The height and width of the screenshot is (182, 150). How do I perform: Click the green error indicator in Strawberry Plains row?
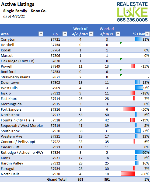121,75
